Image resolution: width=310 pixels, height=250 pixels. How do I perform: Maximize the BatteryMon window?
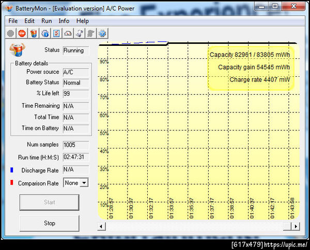pos(275,7)
